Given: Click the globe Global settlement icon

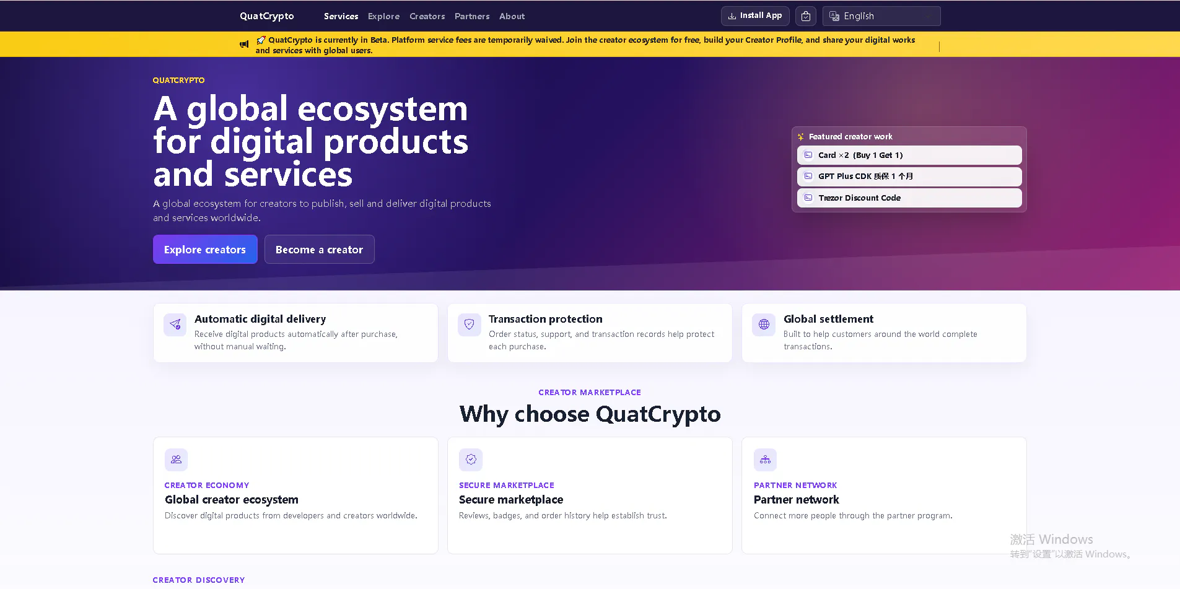Looking at the screenshot, I should pyautogui.click(x=764, y=325).
